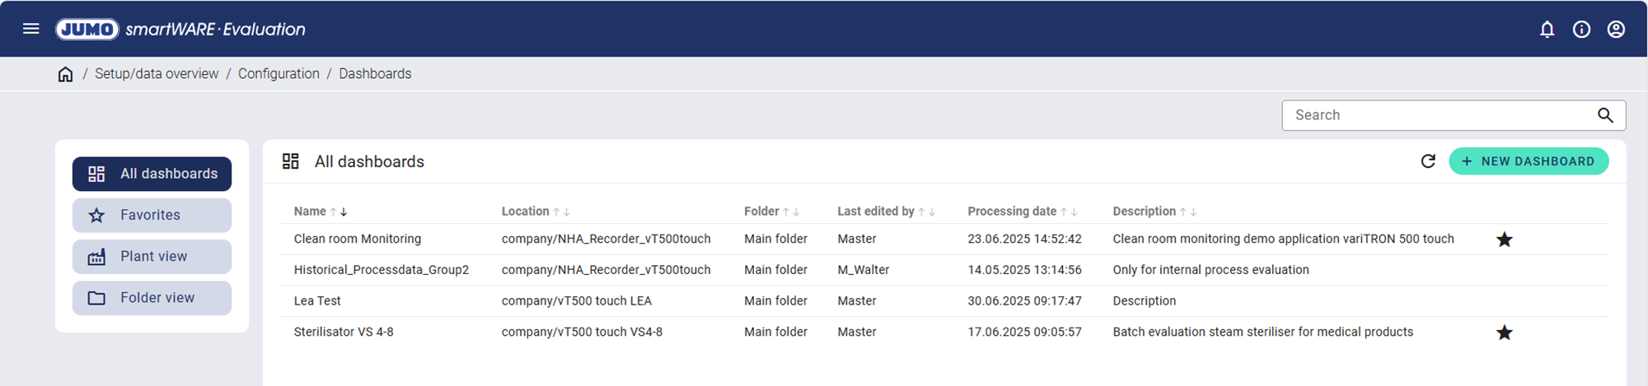Image resolution: width=1648 pixels, height=386 pixels.
Task: Open the hamburger navigation menu
Action: click(31, 29)
